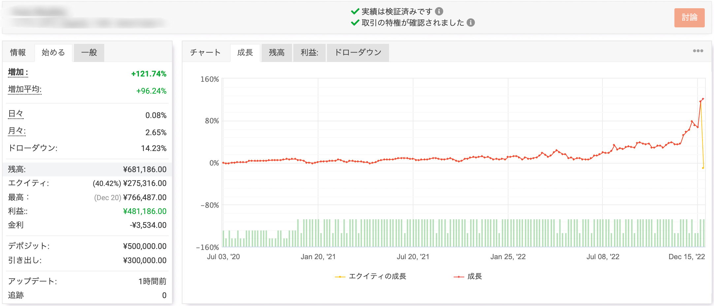The height and width of the screenshot is (306, 714).
Task: Click the deposit value ¥500,000.00
Action: point(145,246)
